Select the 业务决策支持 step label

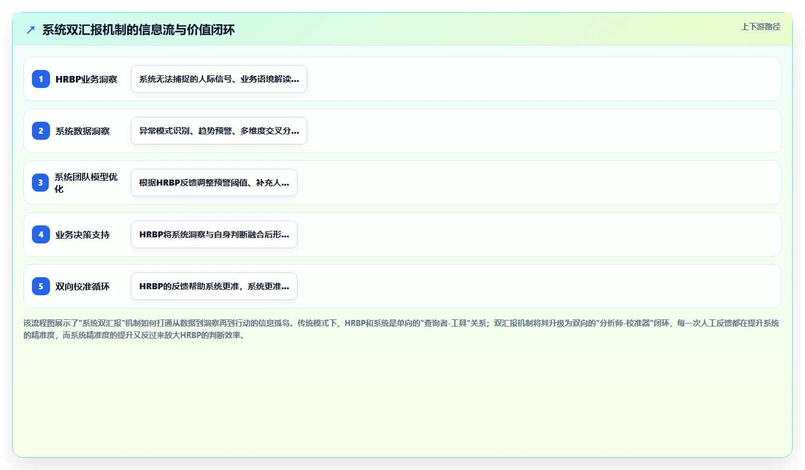pyautogui.click(x=83, y=234)
